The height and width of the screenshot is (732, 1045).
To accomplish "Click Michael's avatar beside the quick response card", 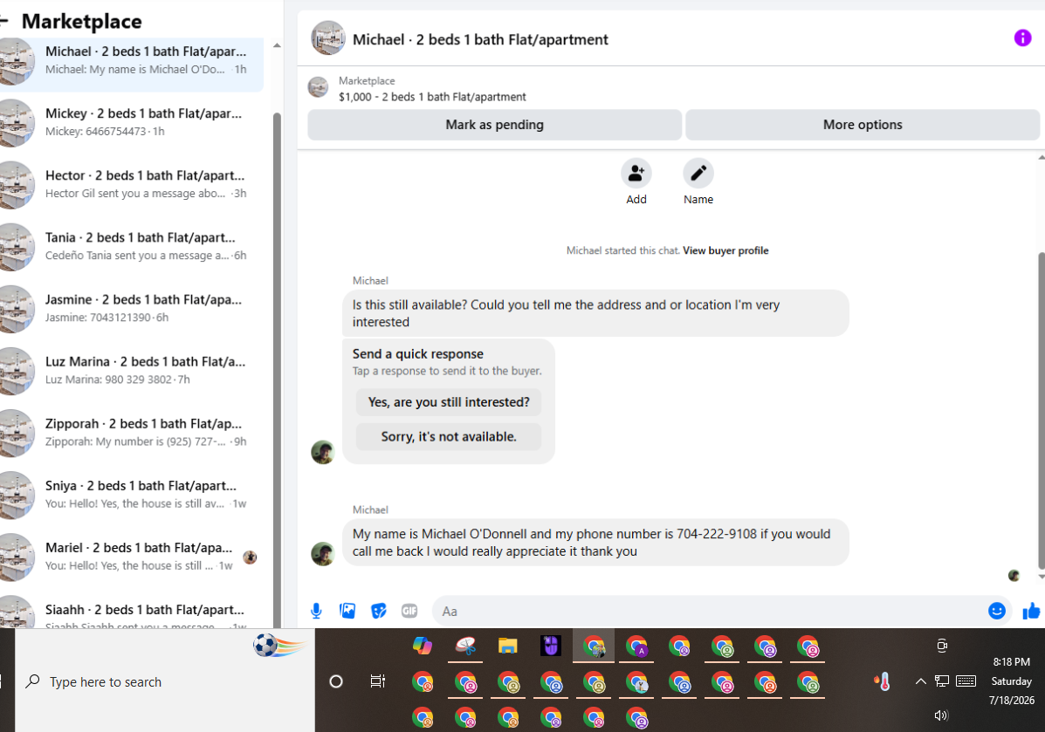I will coord(322,452).
